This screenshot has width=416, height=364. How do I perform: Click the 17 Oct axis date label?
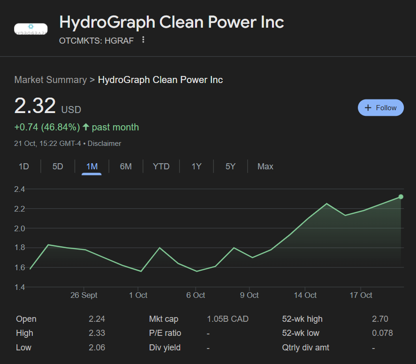(x=361, y=295)
